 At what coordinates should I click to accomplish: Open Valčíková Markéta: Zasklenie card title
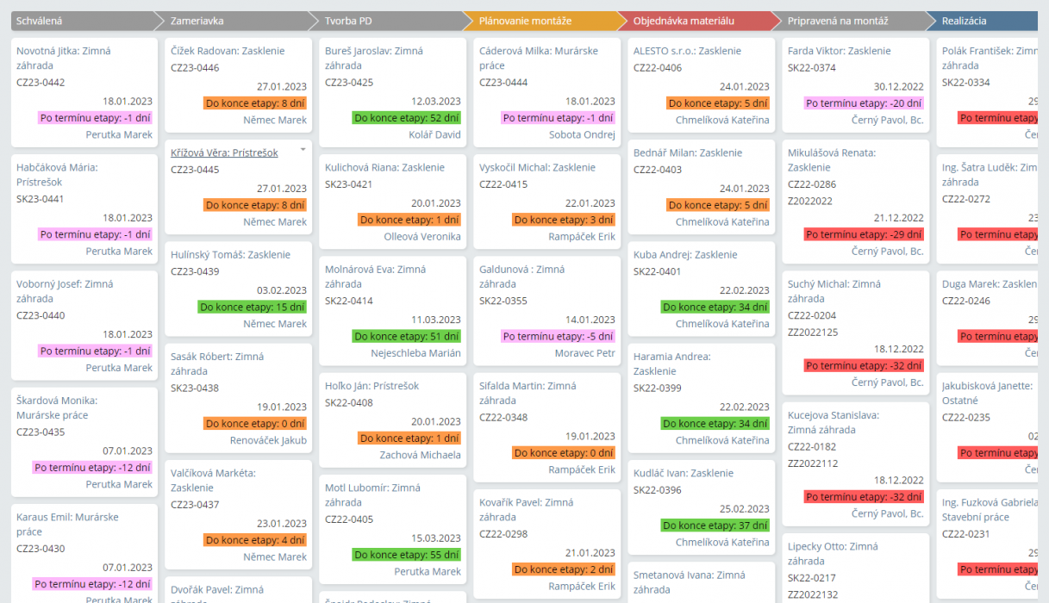[x=214, y=480]
